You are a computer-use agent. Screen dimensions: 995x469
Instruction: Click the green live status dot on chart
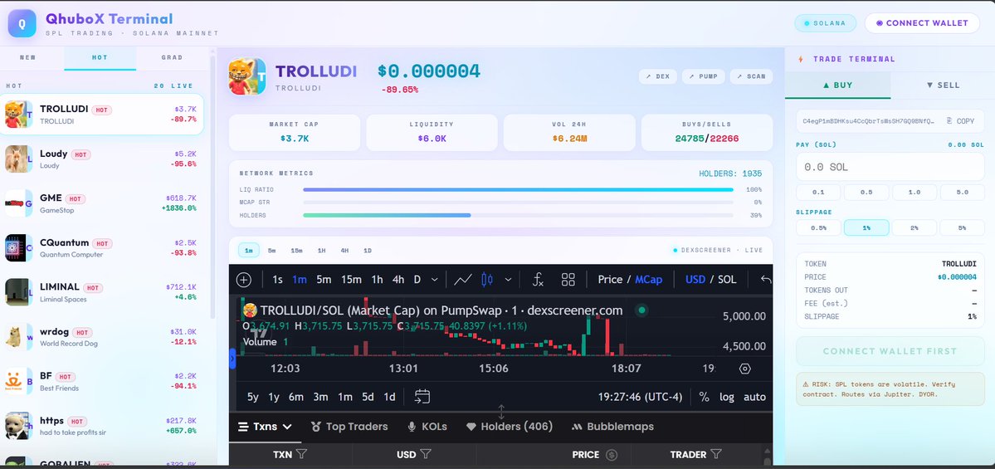(x=641, y=310)
